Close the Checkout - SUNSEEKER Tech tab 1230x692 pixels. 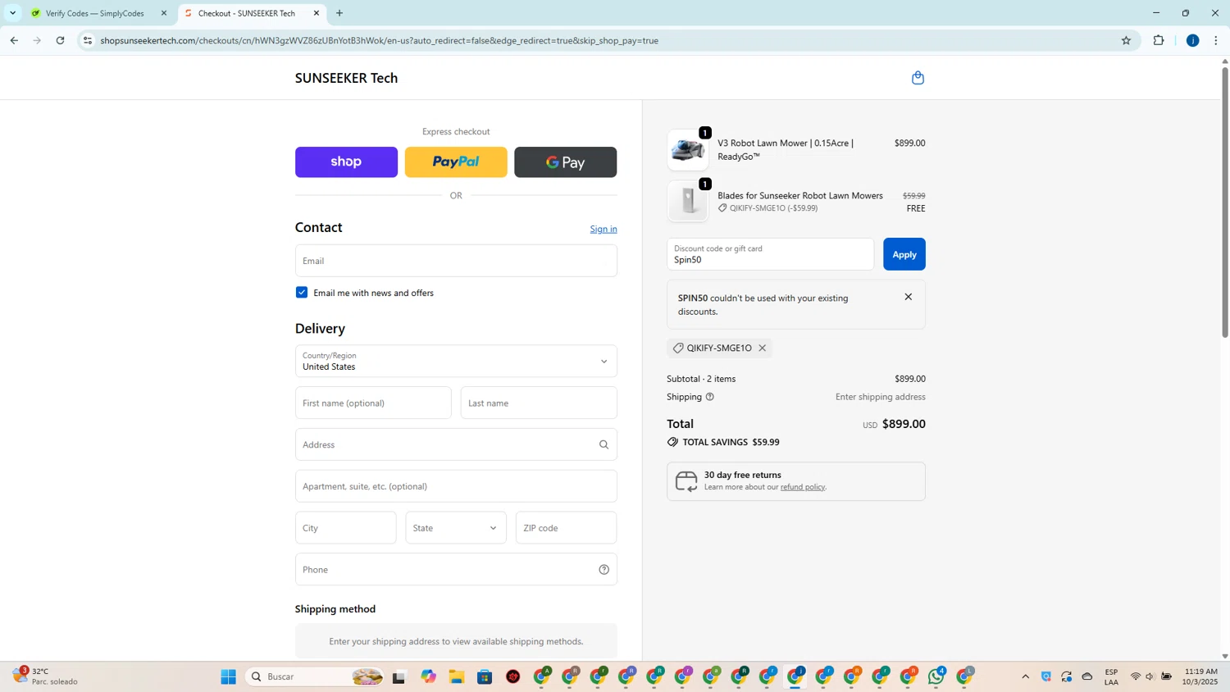coord(317,13)
